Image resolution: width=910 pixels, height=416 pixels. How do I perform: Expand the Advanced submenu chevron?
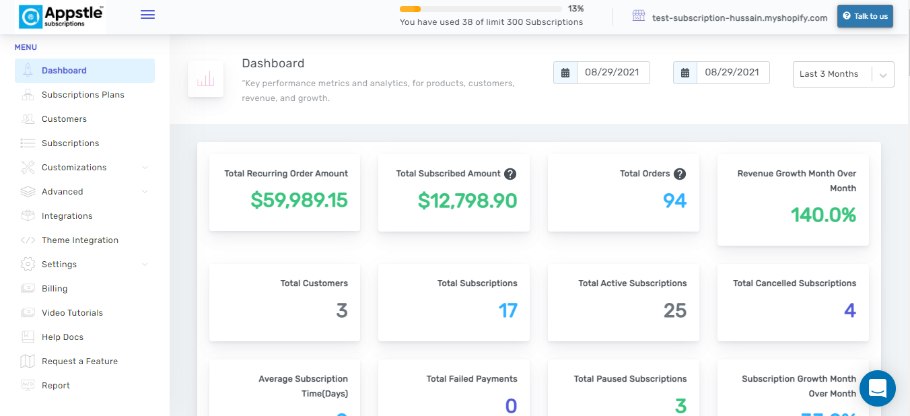(145, 192)
